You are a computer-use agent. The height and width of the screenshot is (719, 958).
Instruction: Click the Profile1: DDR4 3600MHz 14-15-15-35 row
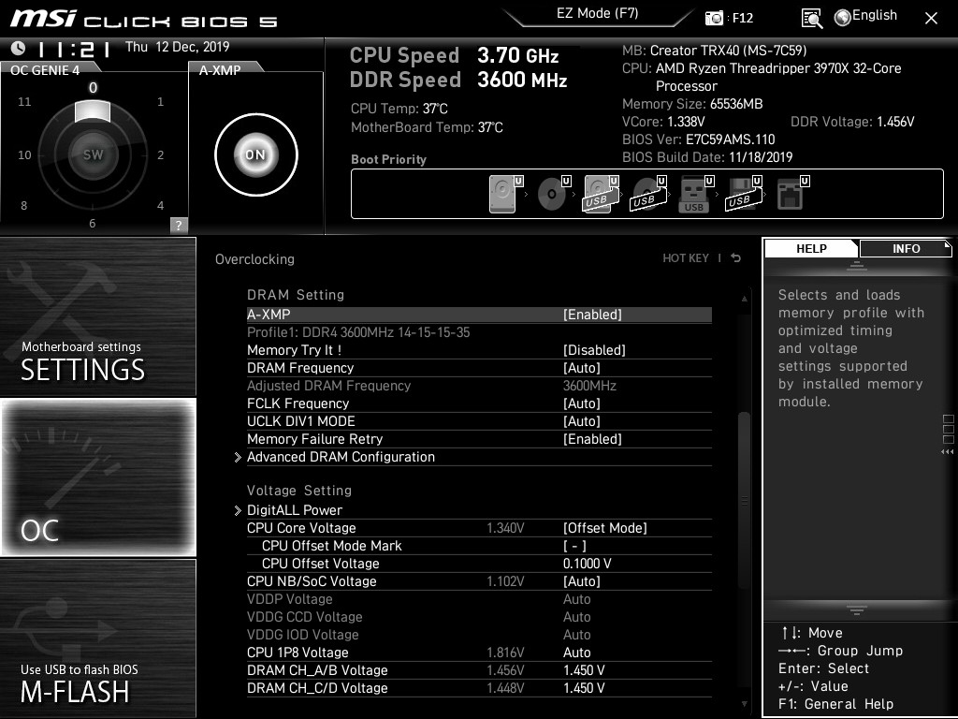(x=479, y=332)
